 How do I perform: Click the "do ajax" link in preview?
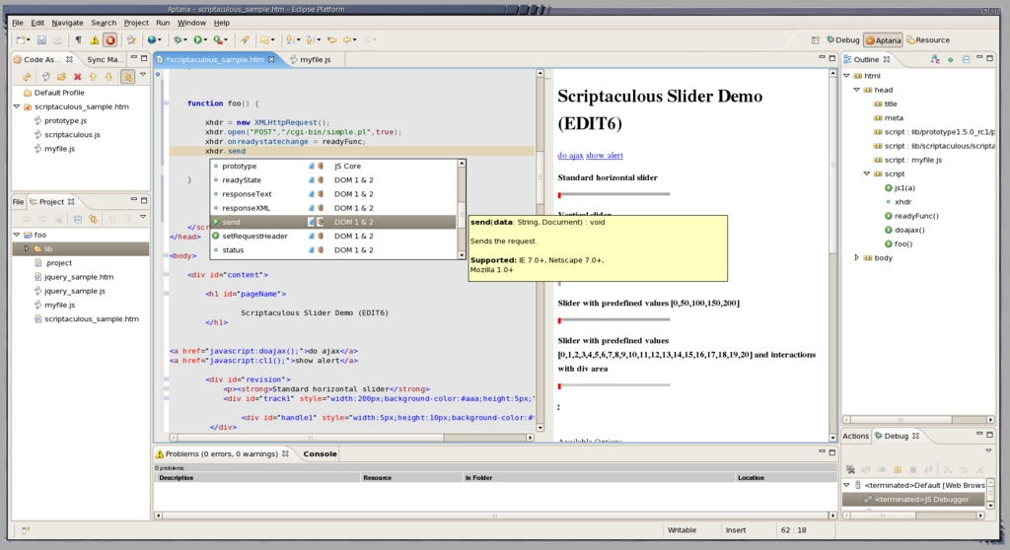pos(569,156)
